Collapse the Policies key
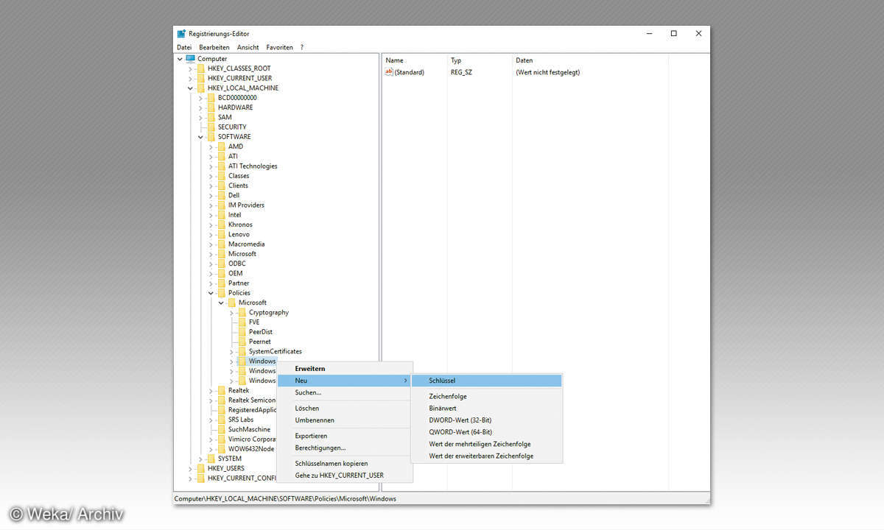Viewport: 884px width, 530px height. tap(211, 293)
